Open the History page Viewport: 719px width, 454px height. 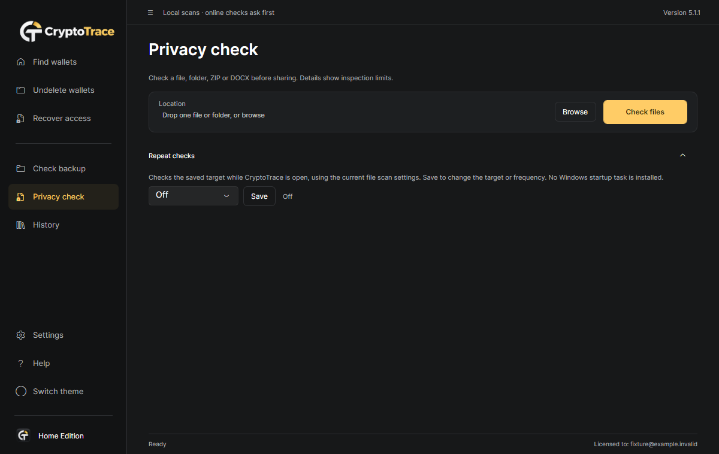tap(64, 225)
